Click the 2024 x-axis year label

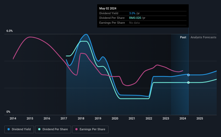coord(183,118)
